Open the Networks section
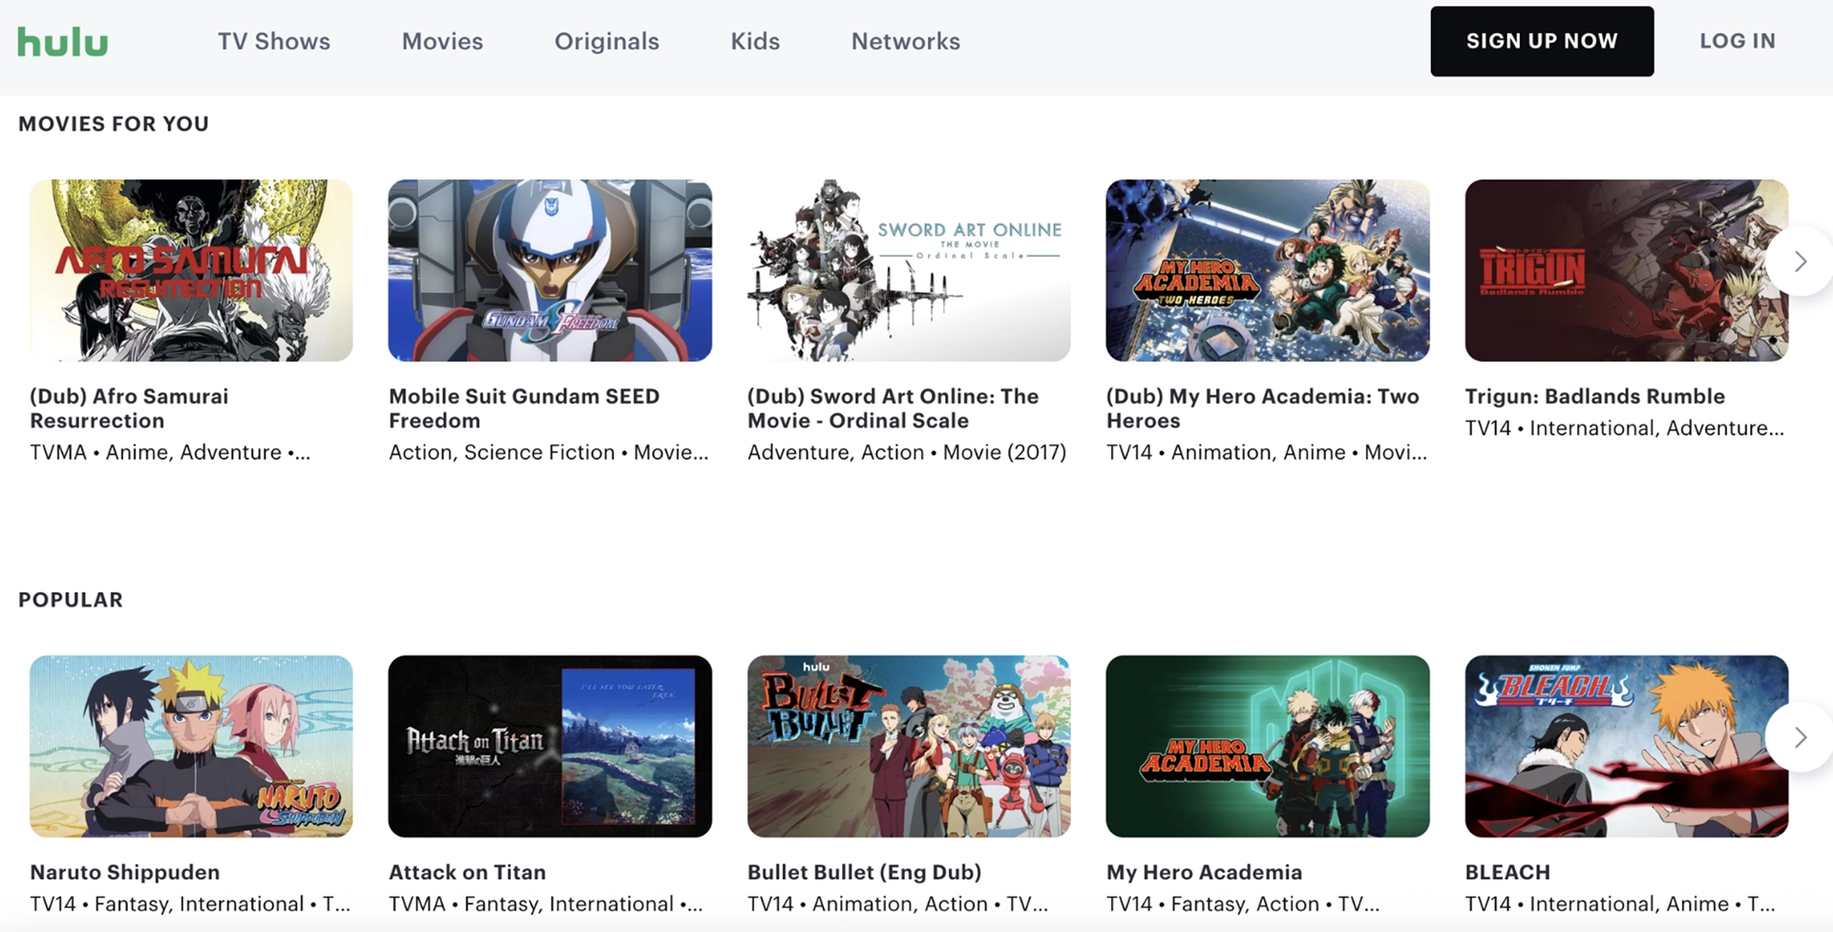Screen dimensions: 1833x932 tap(906, 41)
